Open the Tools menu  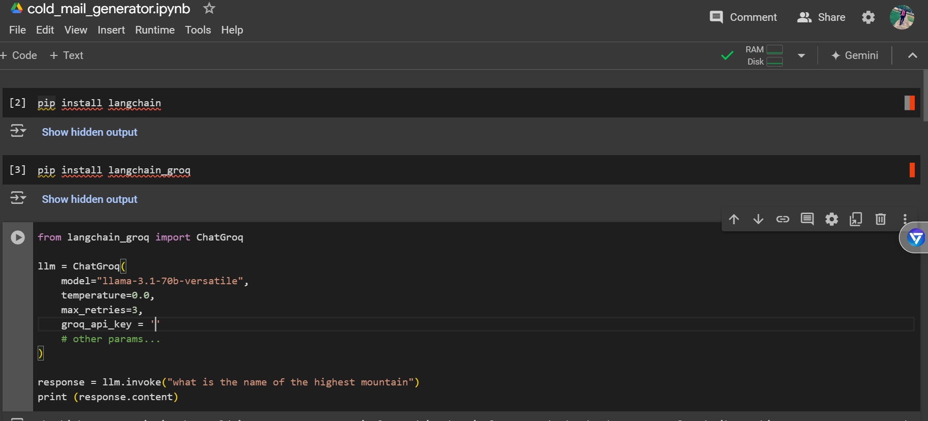[198, 30]
